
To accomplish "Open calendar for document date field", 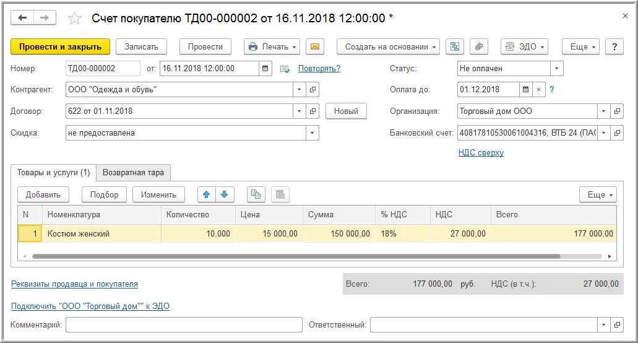I will 265,68.
